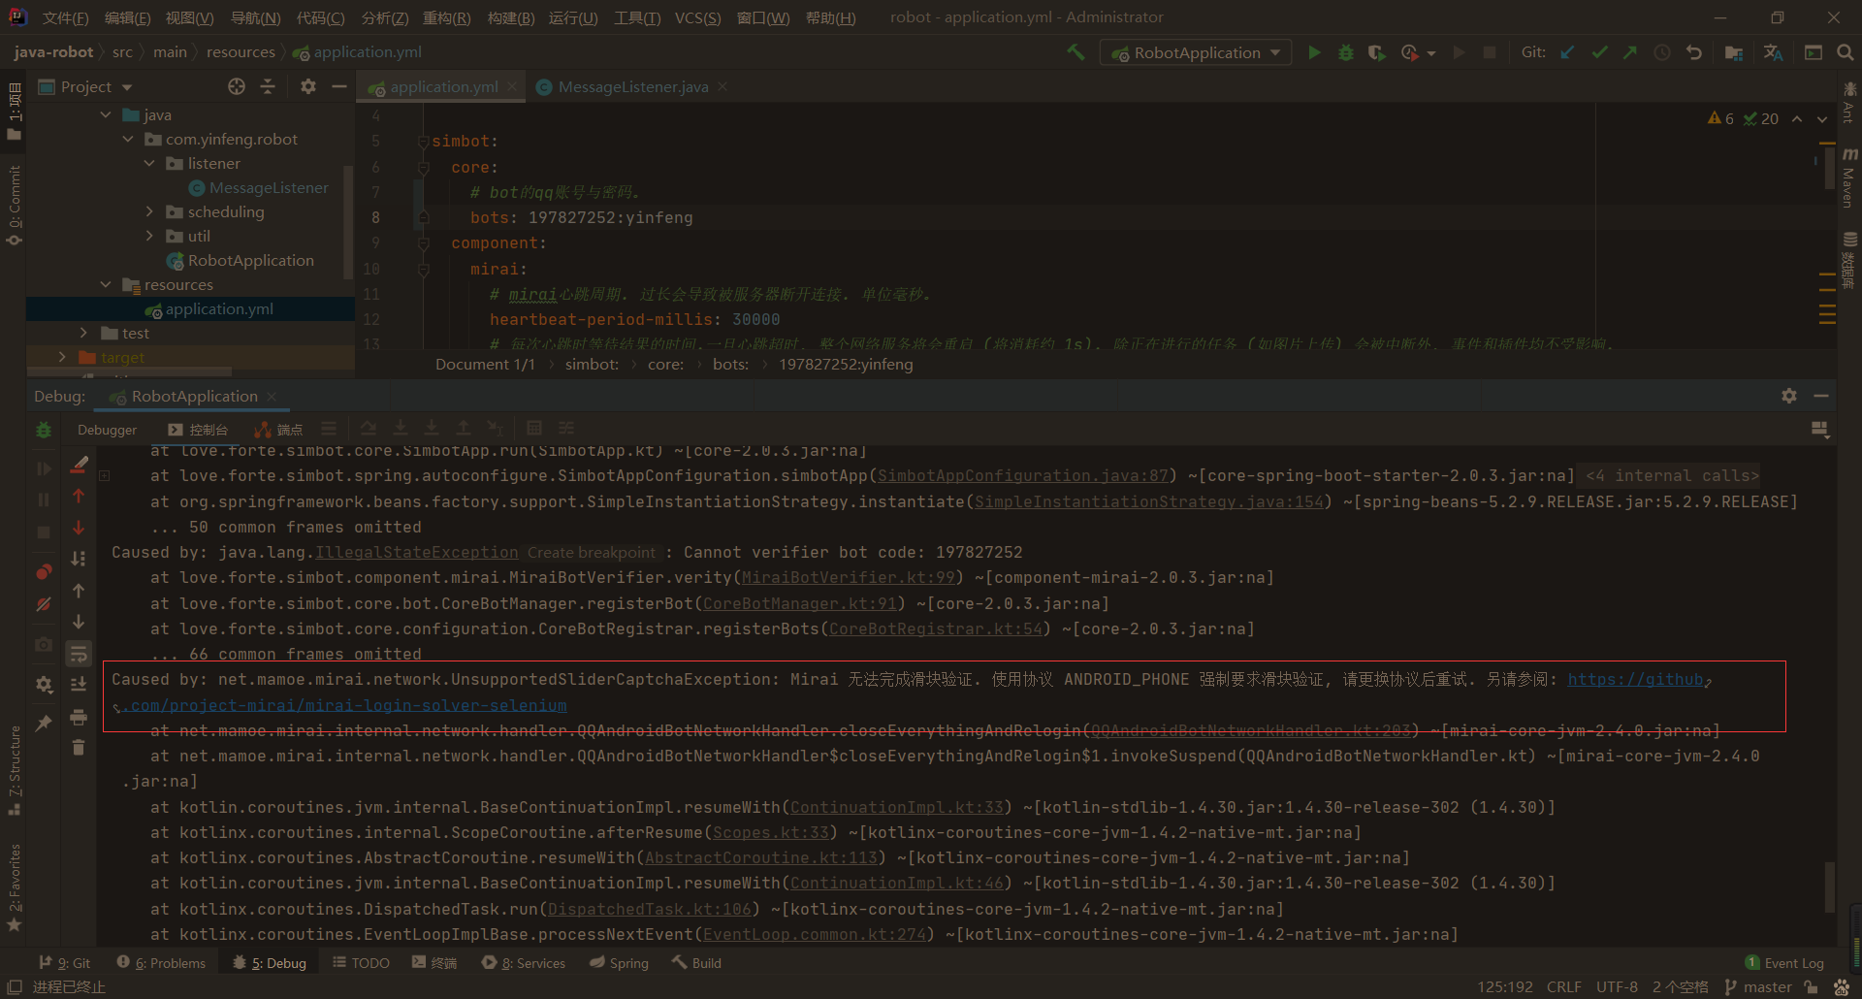Click locate-in-project target icon
This screenshot has width=1862, height=999.
237,86
